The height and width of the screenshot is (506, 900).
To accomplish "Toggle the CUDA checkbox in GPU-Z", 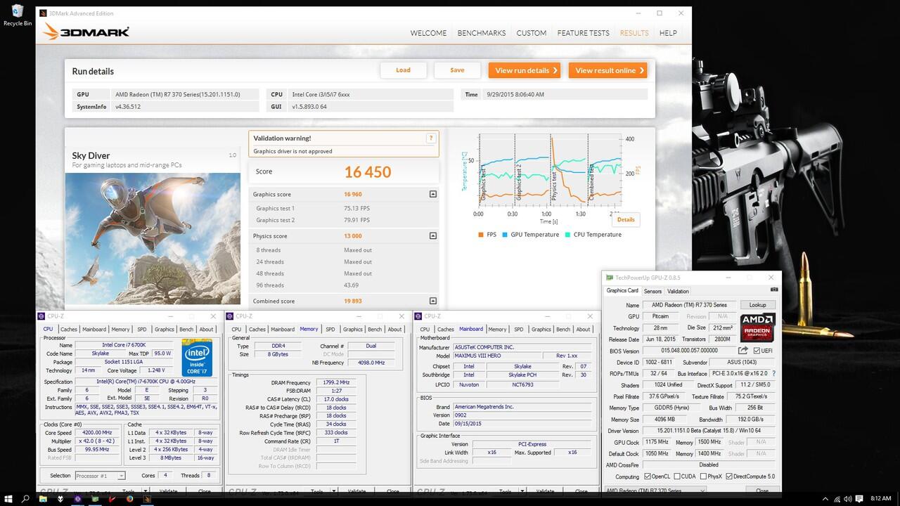I will (x=676, y=476).
